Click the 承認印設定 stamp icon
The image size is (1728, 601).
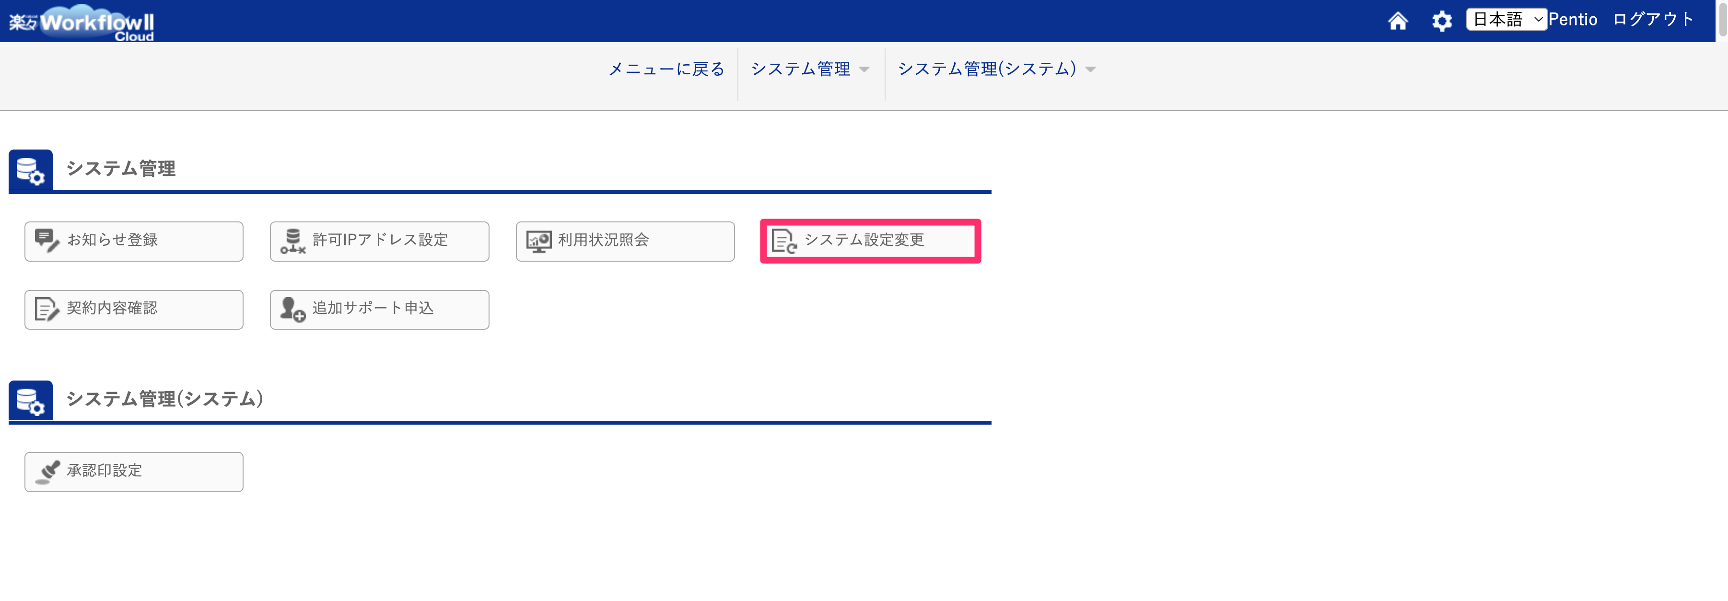coord(47,472)
